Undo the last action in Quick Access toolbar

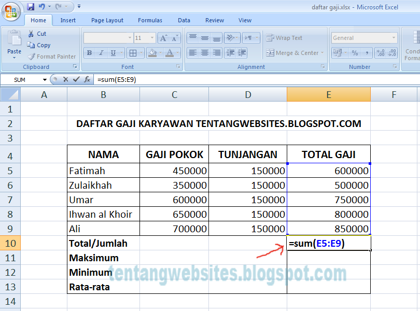pos(42,6)
